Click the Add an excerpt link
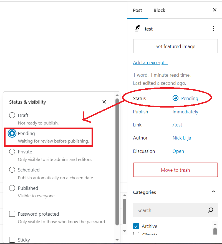This screenshot has height=244, width=222. tap(150, 63)
